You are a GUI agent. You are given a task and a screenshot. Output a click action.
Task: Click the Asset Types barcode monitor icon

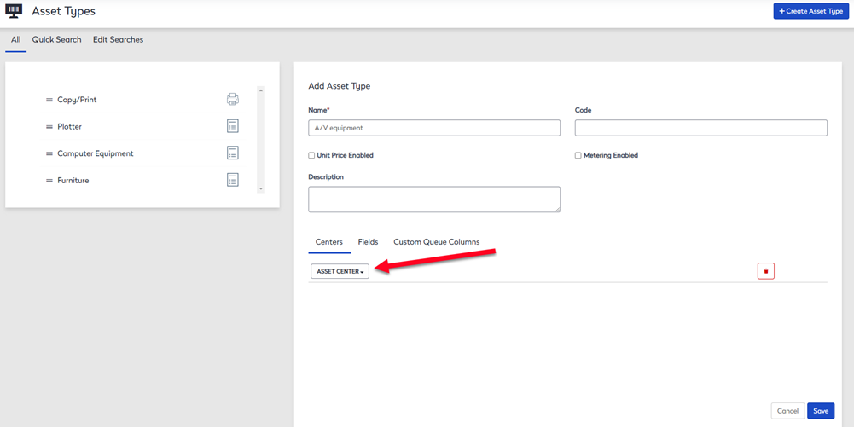tap(13, 11)
